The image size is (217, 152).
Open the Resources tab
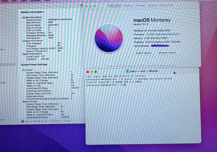click(x=167, y=5)
